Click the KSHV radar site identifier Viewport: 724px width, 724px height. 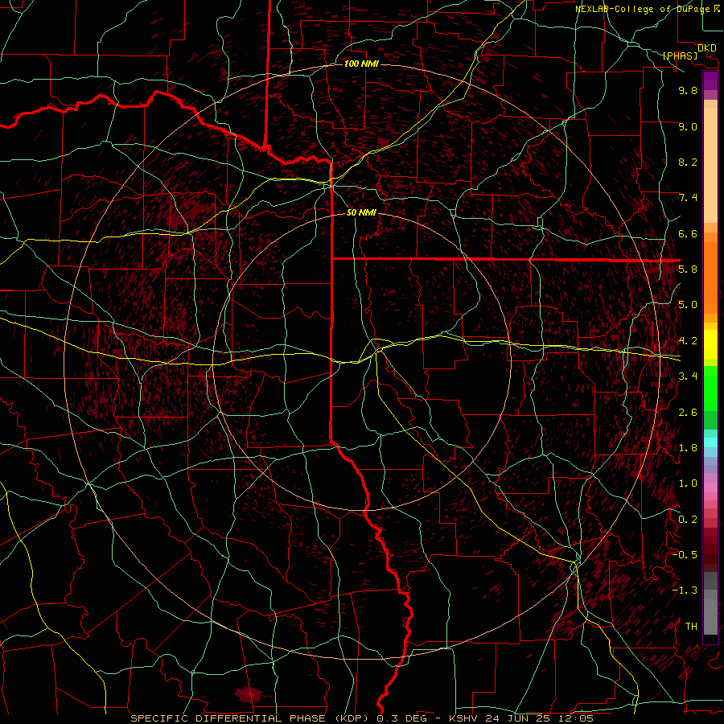click(x=464, y=718)
